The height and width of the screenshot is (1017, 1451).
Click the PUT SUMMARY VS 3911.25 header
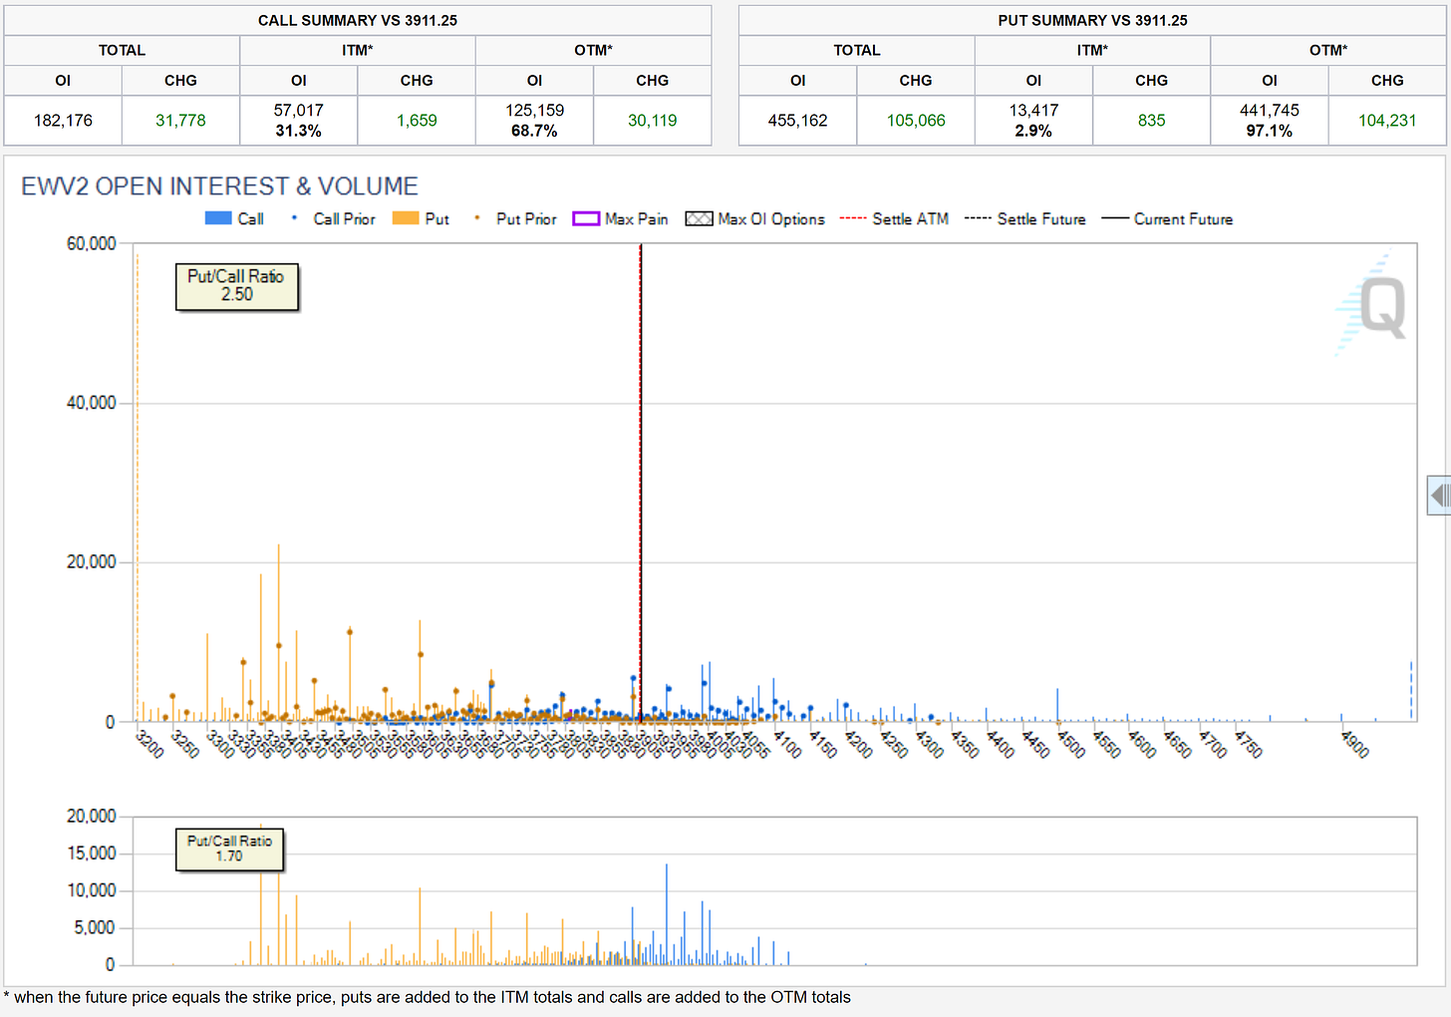(1092, 21)
